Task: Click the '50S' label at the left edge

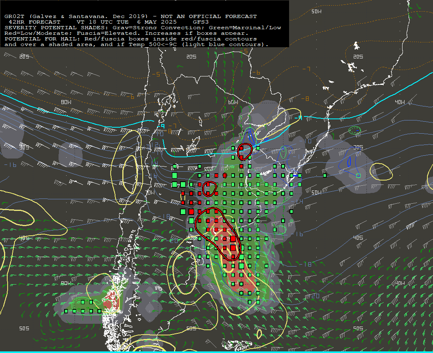Action: 24,328
